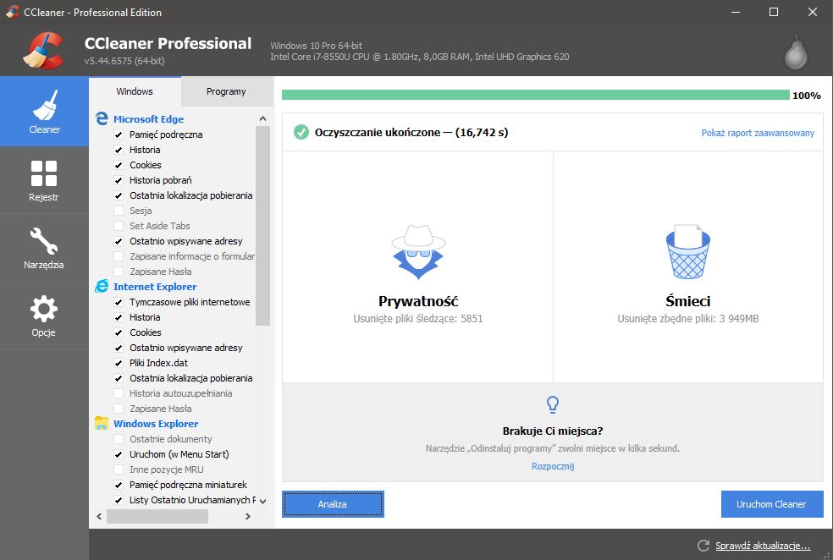
Task: Switch to the Windows tab
Action: [x=135, y=91]
